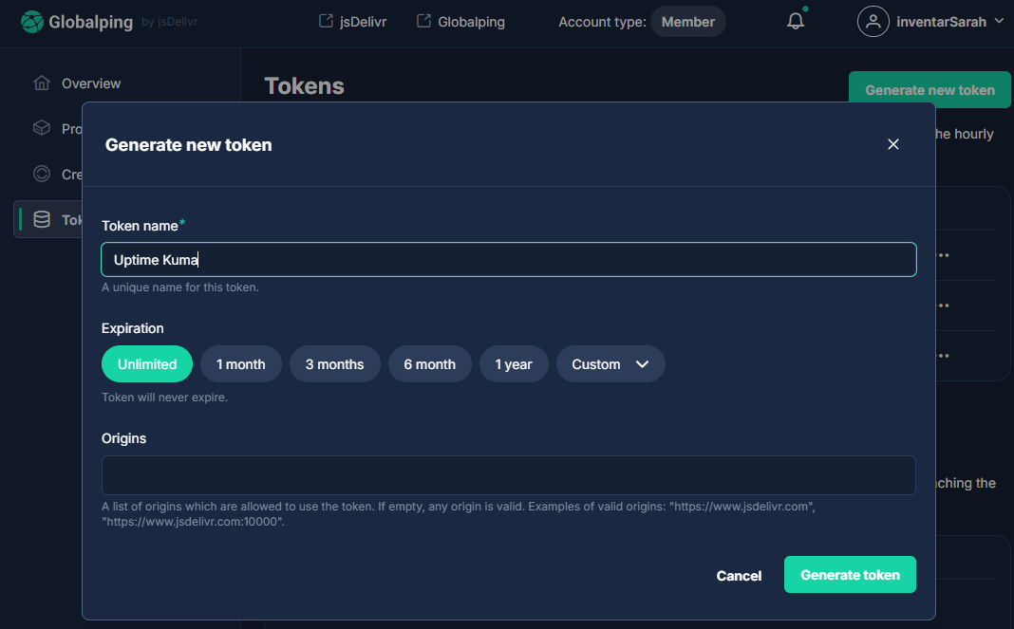Viewport: 1014px width, 629px height.
Task: Open the jsDelivr external link
Action: pyautogui.click(x=351, y=20)
